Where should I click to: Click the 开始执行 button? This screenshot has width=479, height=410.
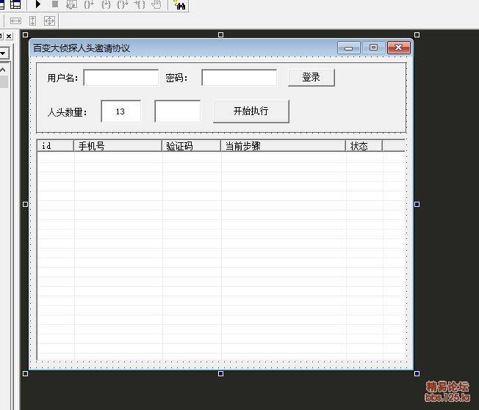pos(251,111)
